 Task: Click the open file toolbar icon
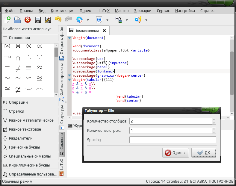tap(17, 20)
